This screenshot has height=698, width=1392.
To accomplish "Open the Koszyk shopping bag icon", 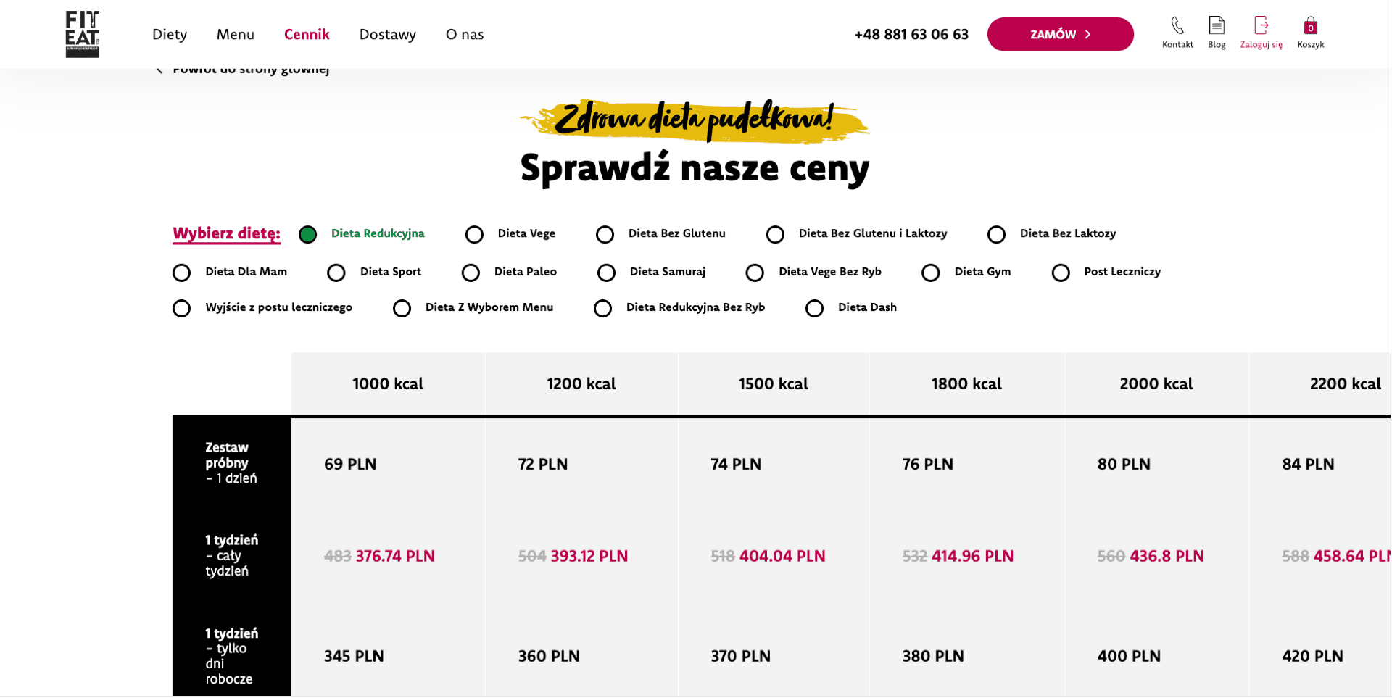I will (x=1310, y=26).
